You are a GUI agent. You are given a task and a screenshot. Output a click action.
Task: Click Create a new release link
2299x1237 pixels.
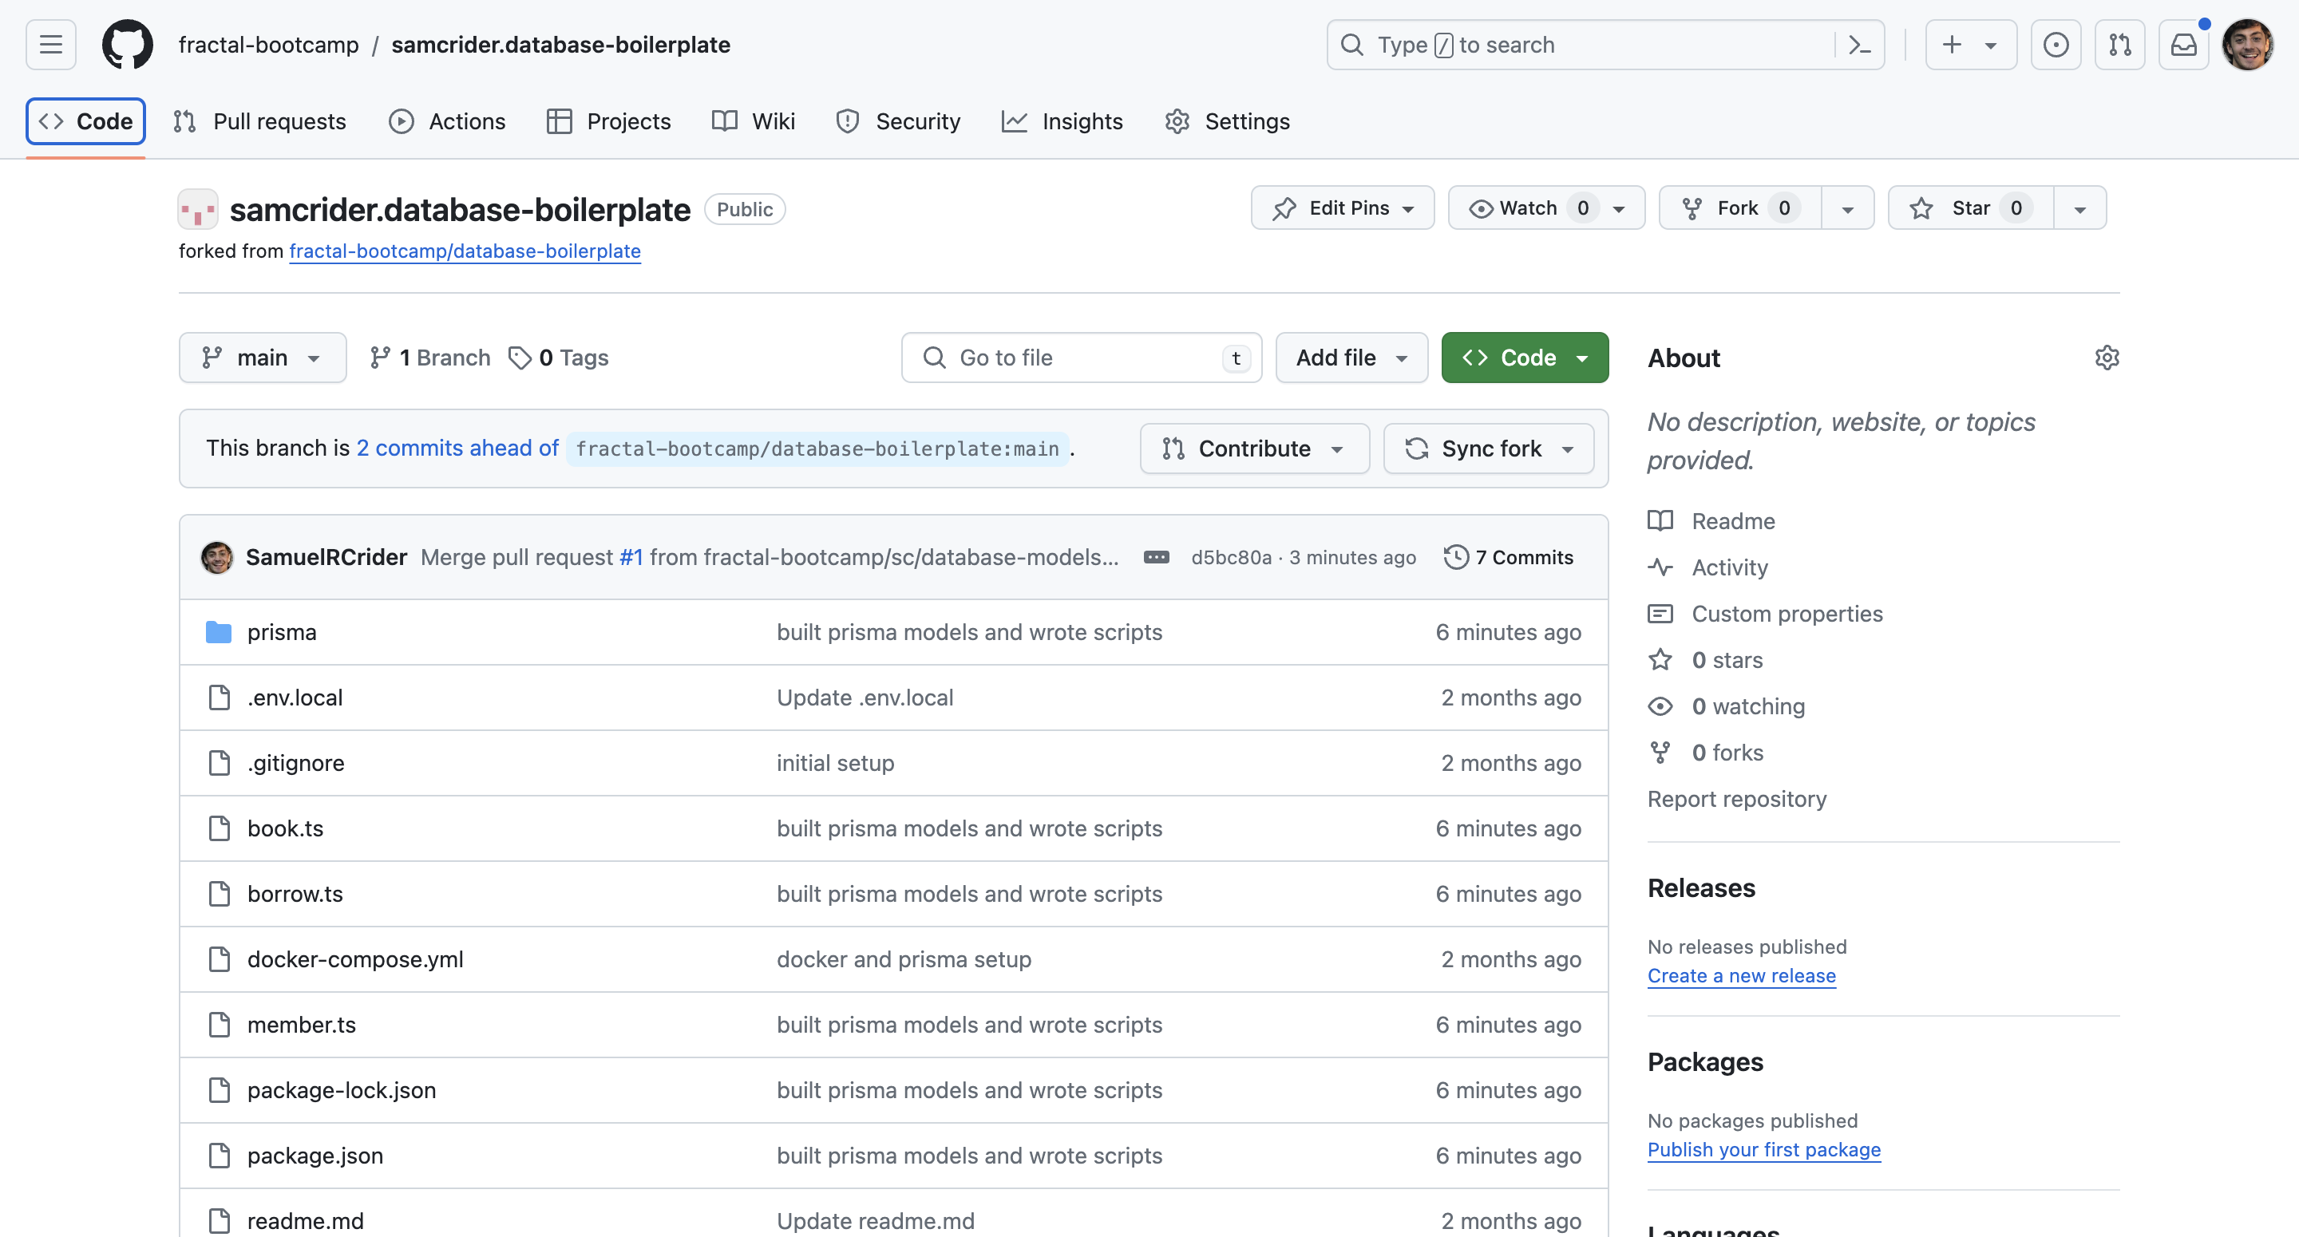[1741, 975]
